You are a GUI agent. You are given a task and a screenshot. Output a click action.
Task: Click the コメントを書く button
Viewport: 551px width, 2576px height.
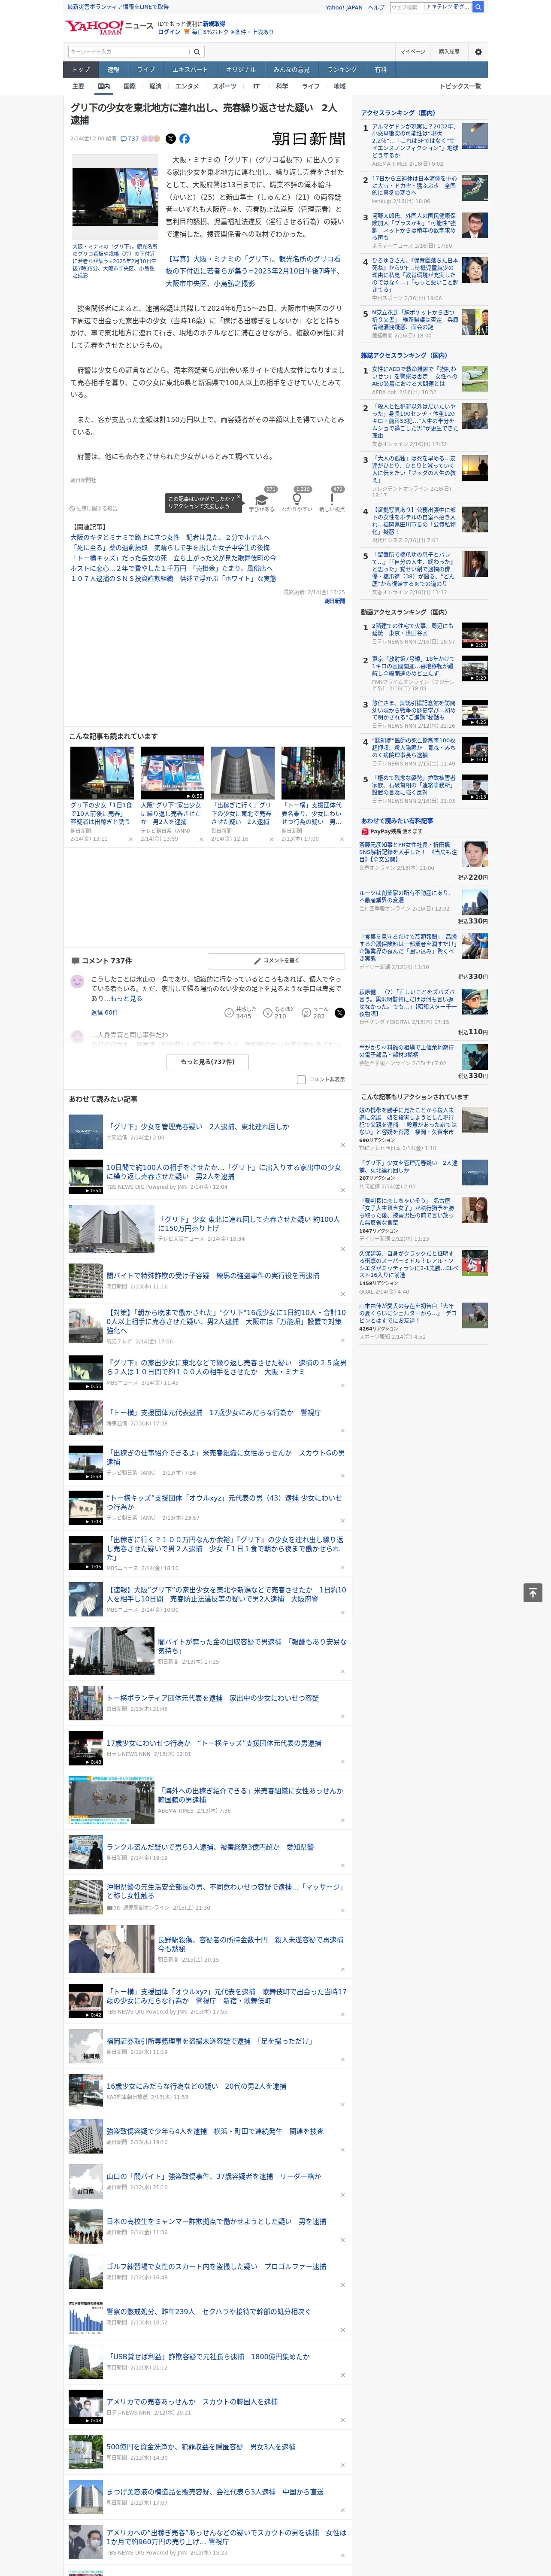pyautogui.click(x=276, y=961)
